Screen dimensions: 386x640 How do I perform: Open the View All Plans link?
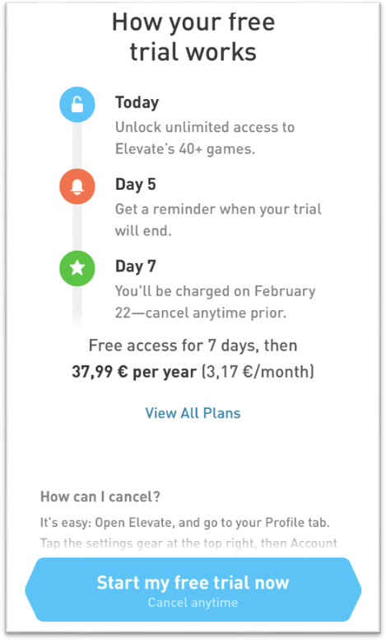[193, 413]
